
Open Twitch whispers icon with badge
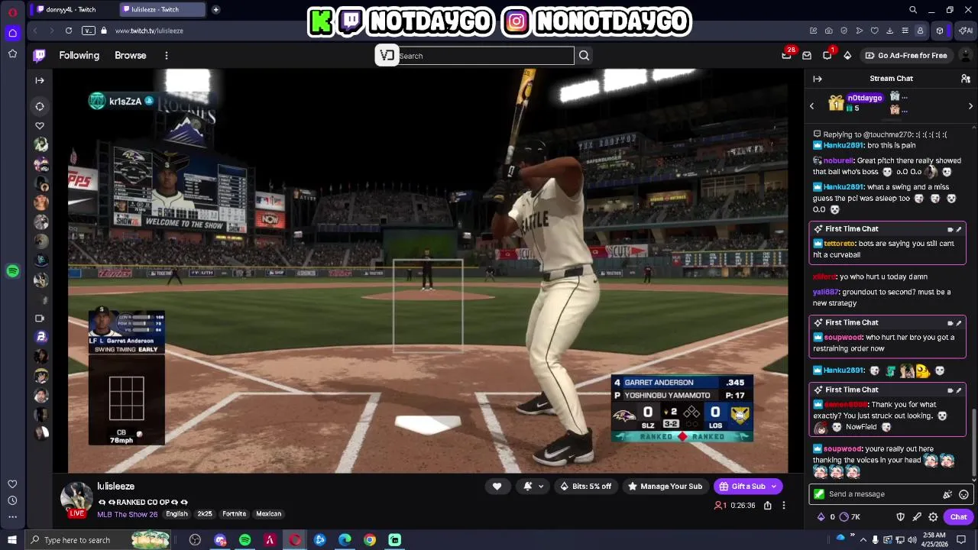pos(827,55)
